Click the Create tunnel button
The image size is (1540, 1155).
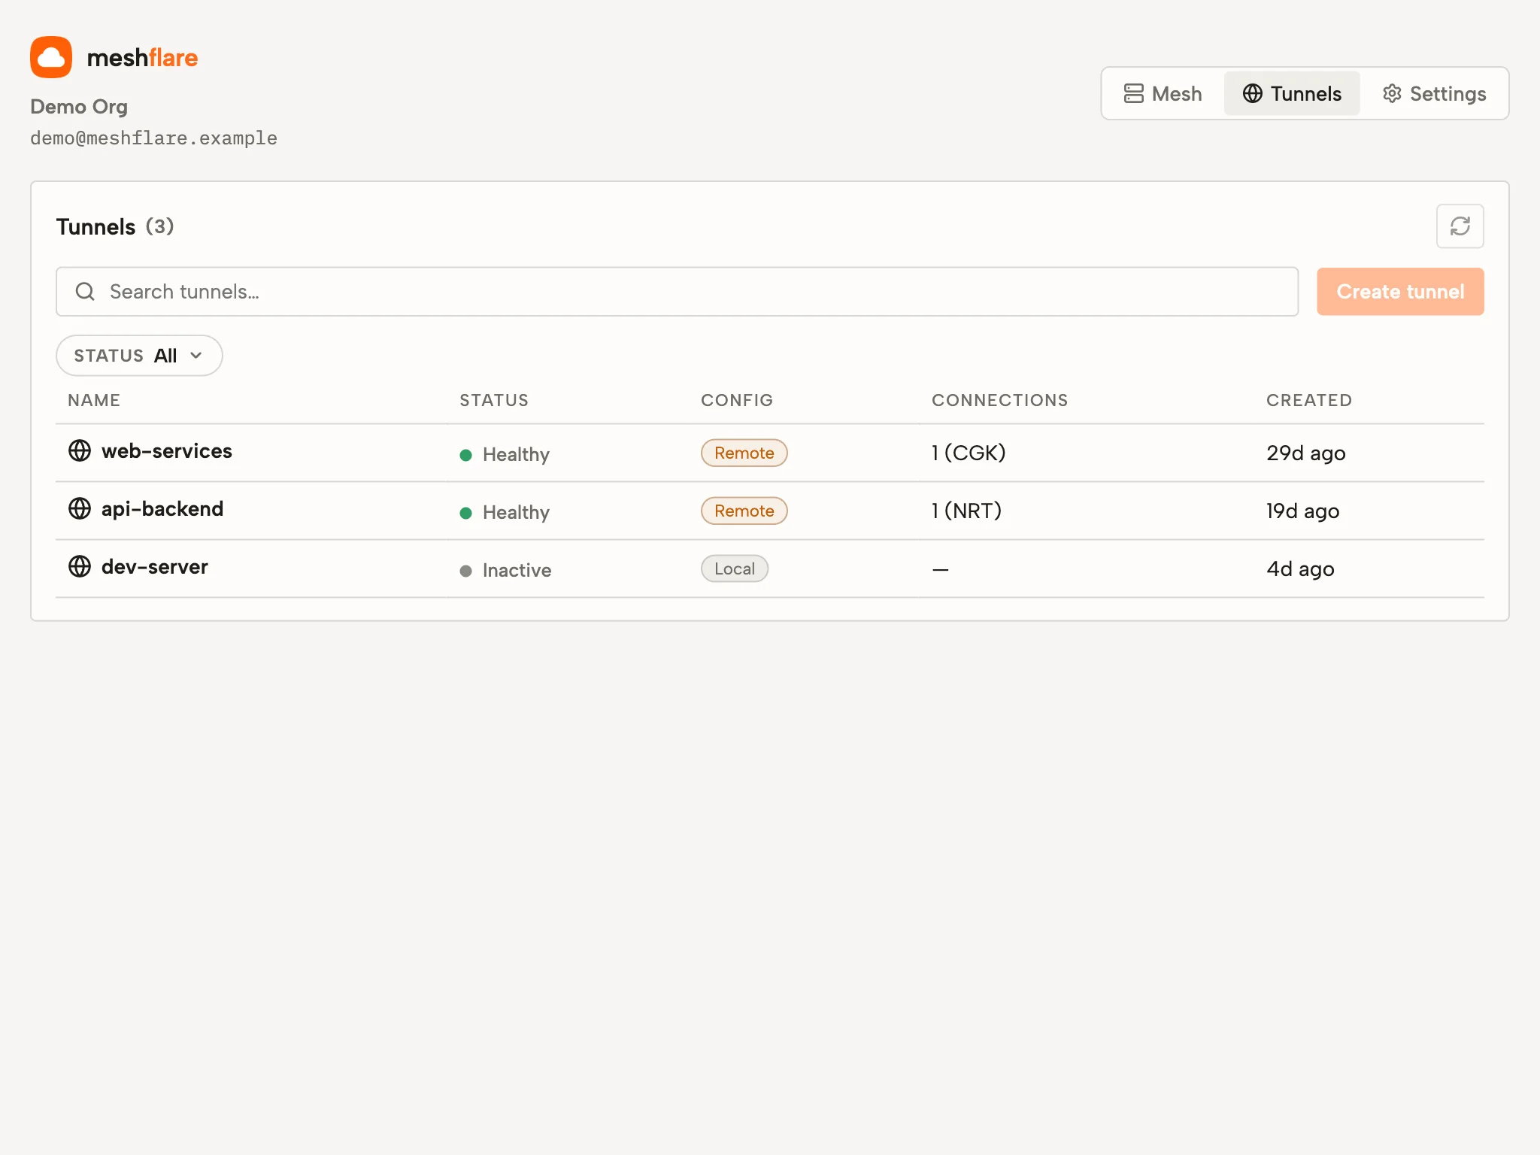[1400, 292]
